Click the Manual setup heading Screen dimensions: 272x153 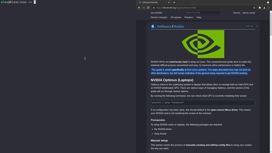click(159, 141)
